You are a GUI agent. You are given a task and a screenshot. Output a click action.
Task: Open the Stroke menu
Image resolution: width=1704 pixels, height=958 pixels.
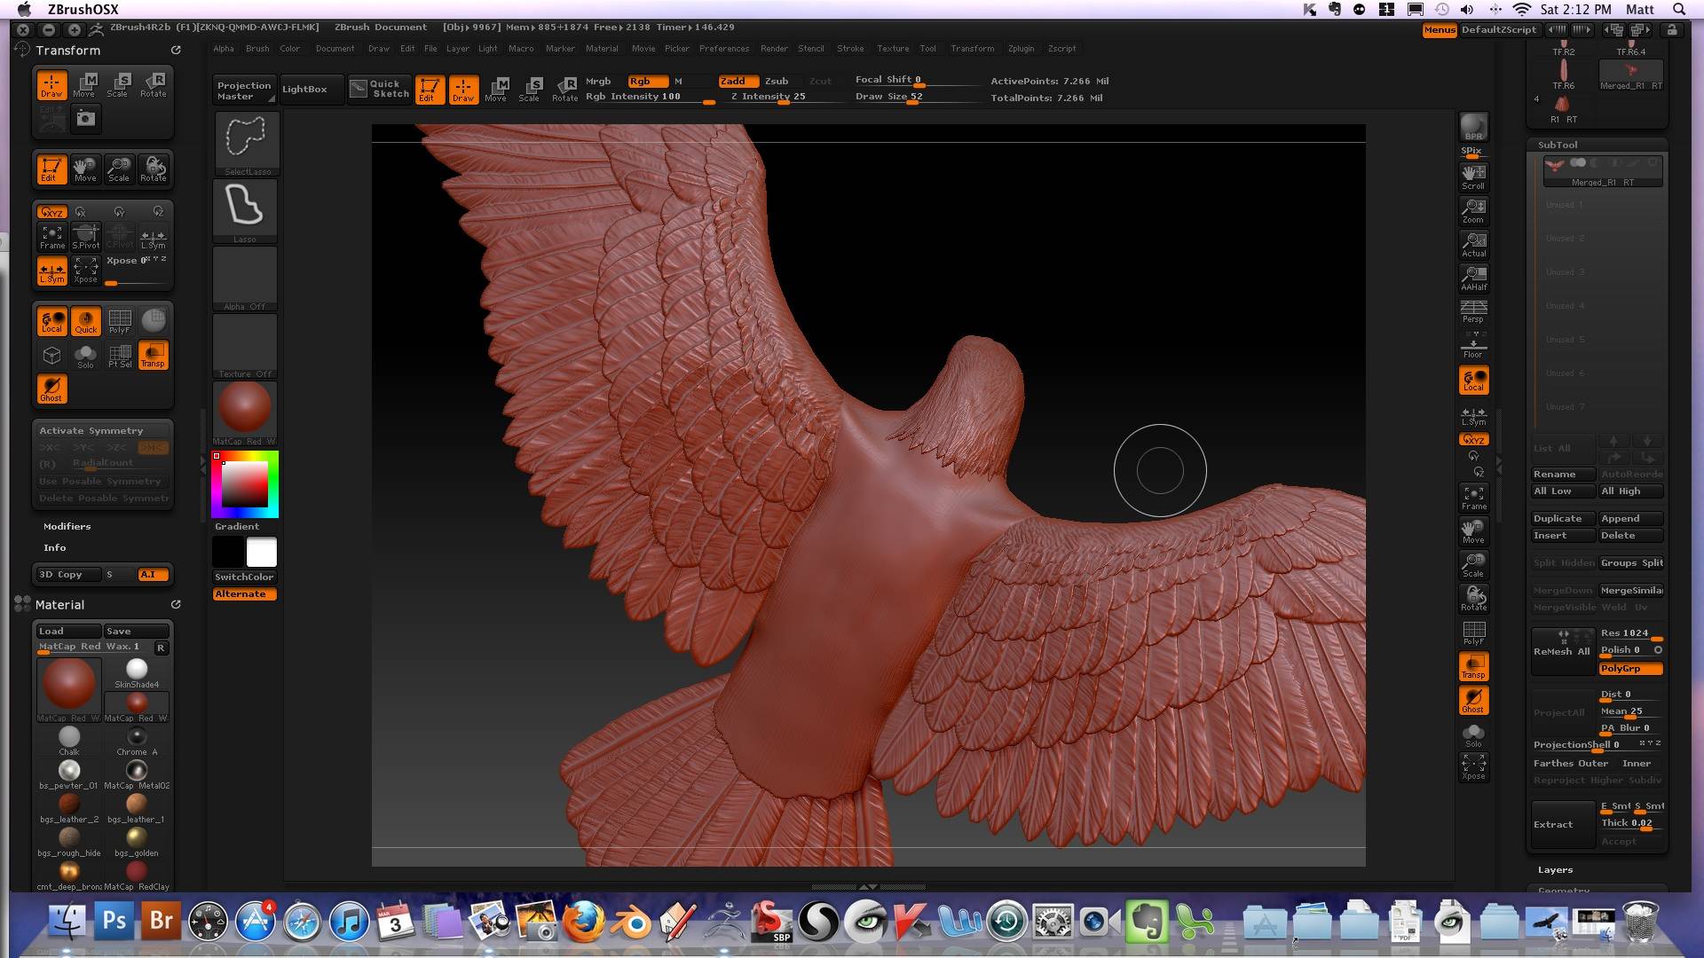click(x=849, y=49)
